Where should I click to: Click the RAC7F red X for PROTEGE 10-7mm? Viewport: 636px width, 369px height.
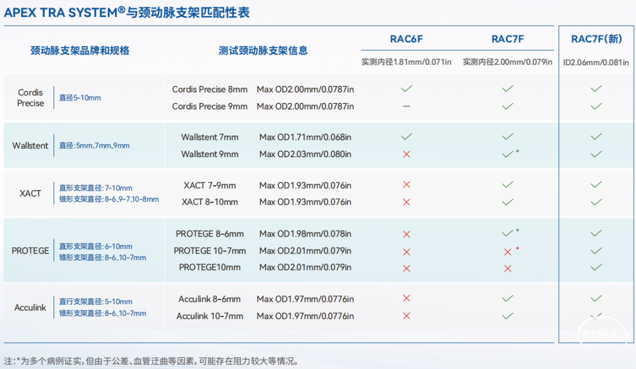tap(508, 252)
